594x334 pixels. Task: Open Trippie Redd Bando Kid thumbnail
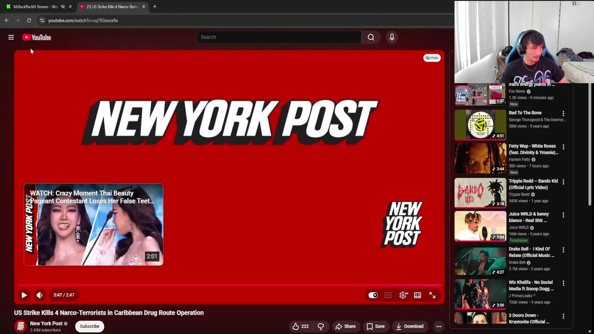(x=480, y=193)
